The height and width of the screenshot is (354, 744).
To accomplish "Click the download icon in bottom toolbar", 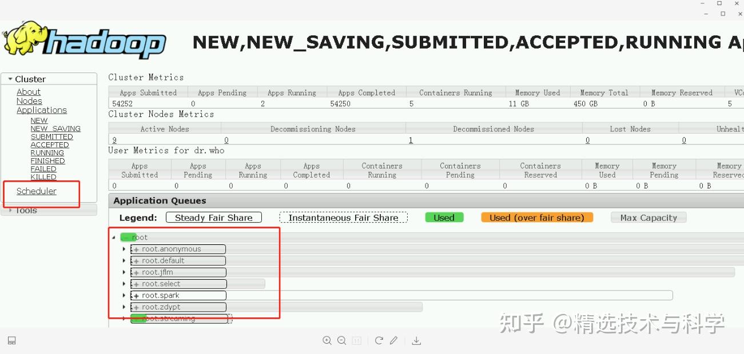I will coord(416,340).
